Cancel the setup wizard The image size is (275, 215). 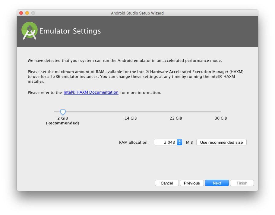click(x=167, y=183)
